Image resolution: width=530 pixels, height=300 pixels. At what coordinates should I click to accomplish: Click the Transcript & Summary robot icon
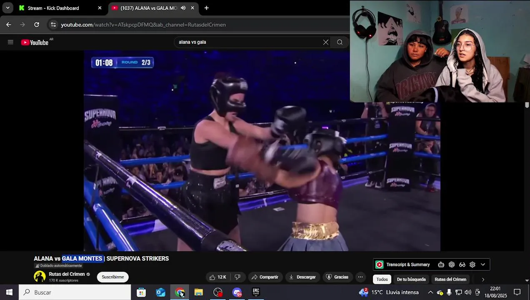[441, 265]
